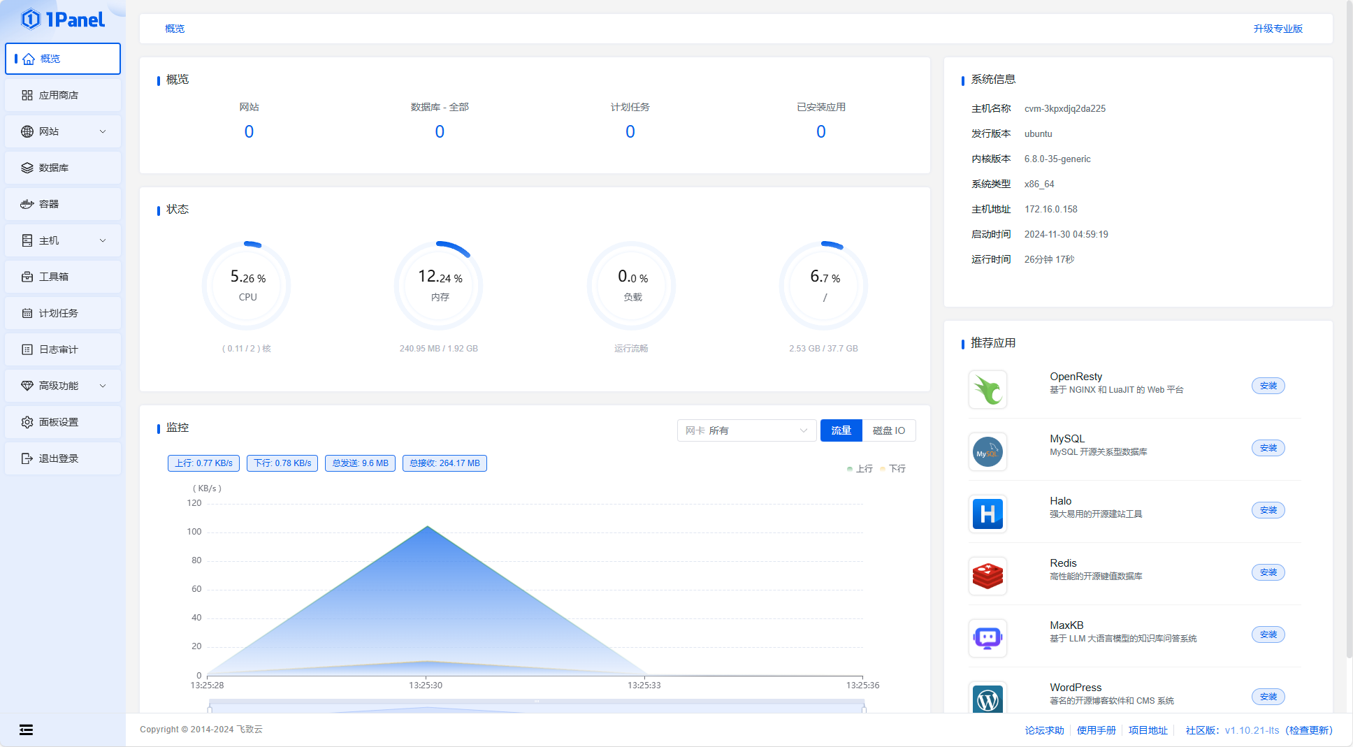Open 面板设置 in the sidebar
Viewport: 1353px width, 747px height.
(63, 422)
